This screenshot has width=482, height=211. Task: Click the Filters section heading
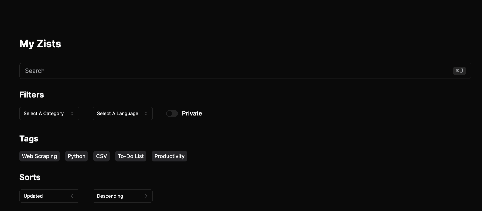[x=32, y=95]
